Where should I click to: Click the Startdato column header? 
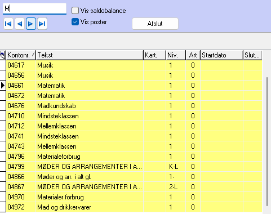221,55
